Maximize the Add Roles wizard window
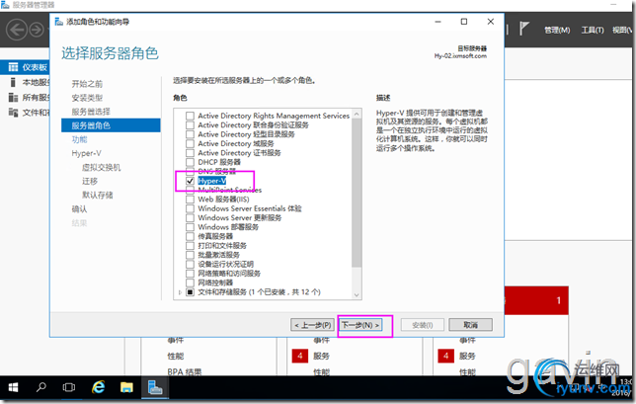 pos(464,22)
